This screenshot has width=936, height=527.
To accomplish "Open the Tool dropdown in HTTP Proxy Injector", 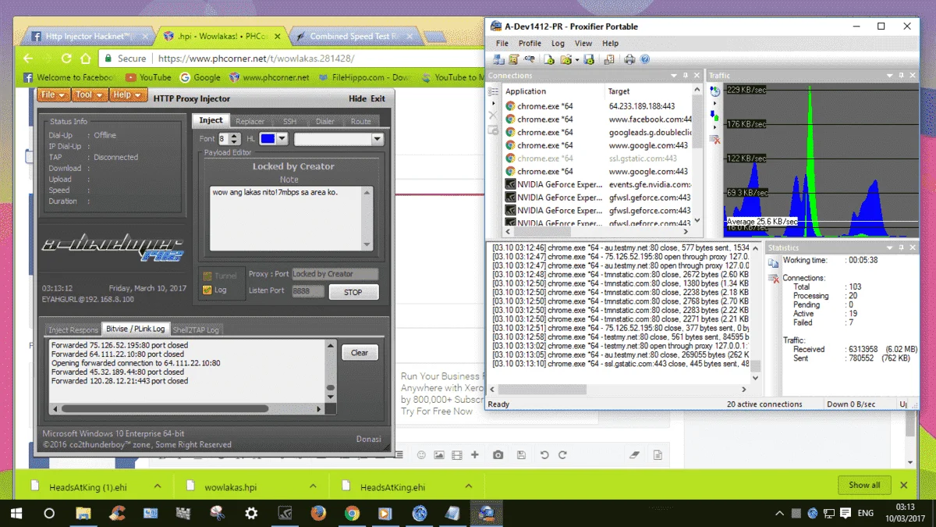I will click(x=88, y=95).
